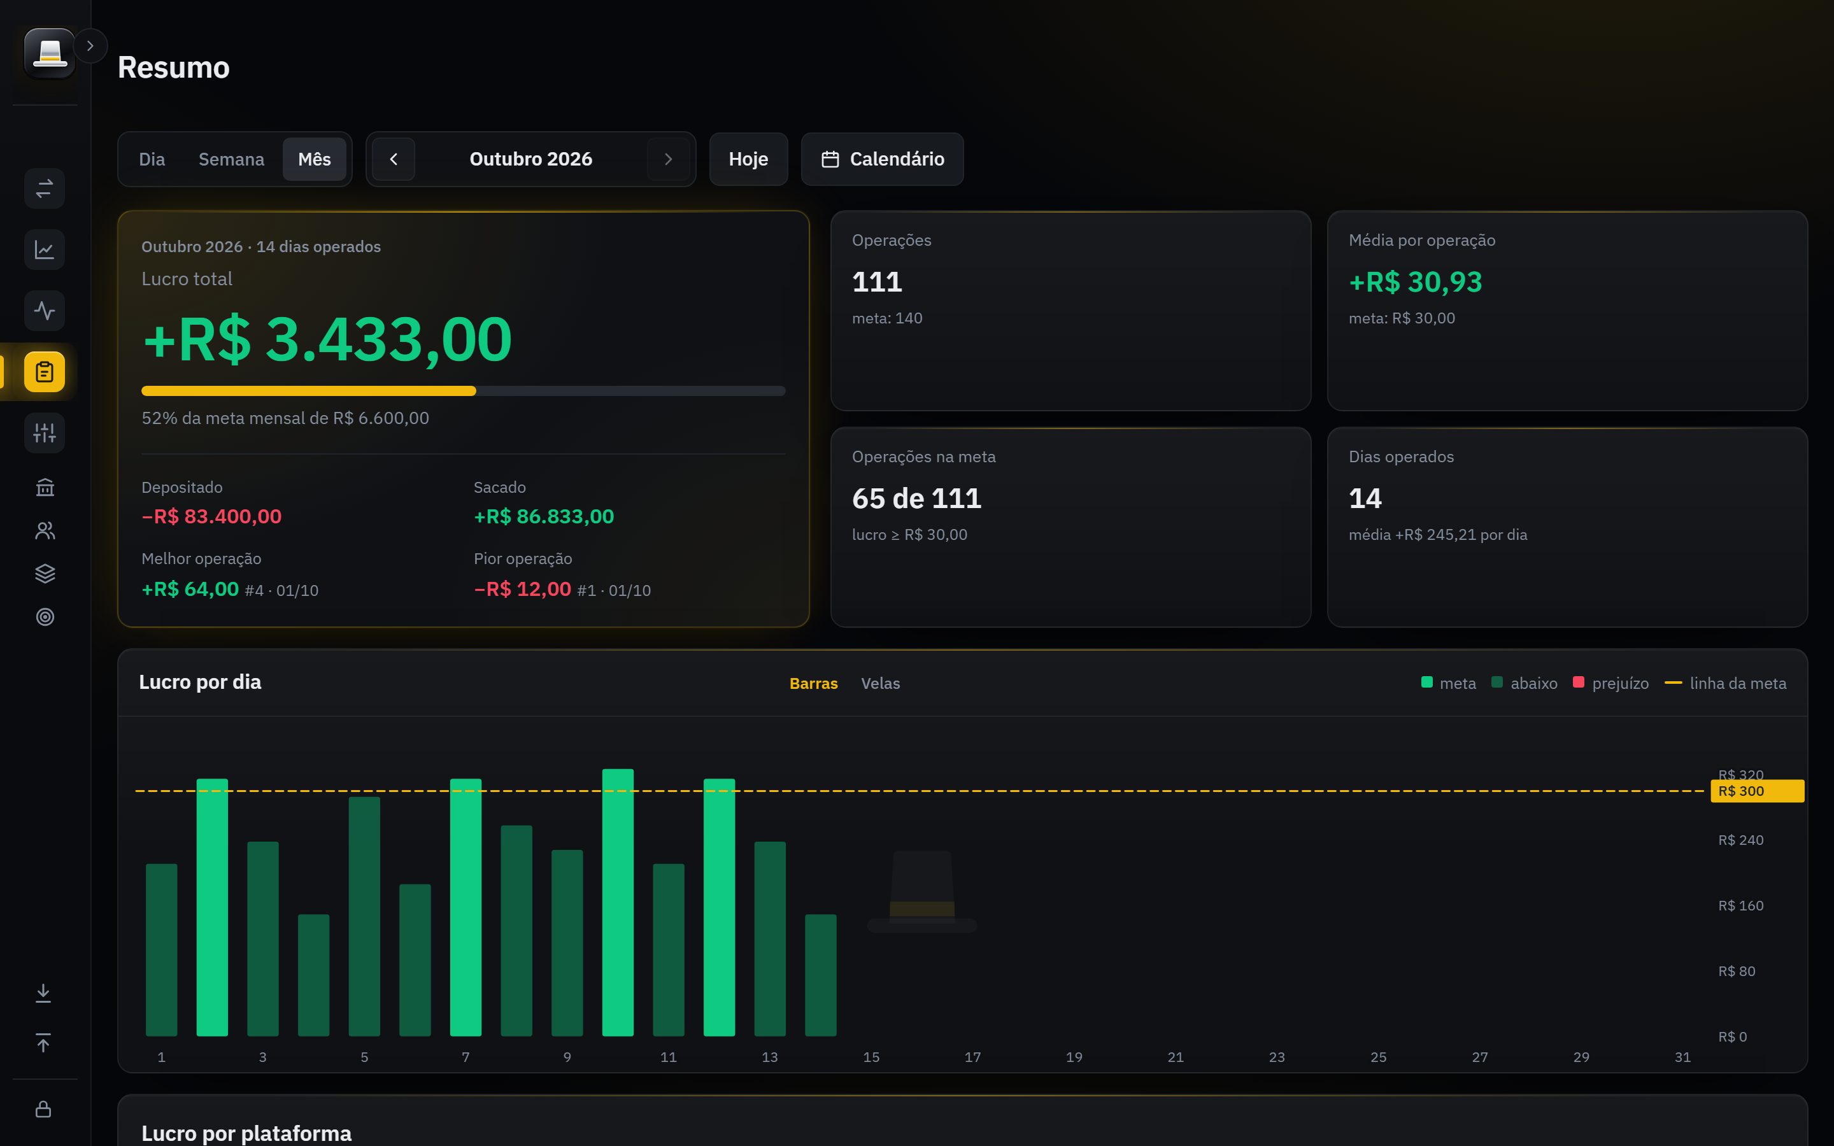Switch period to Dia
The width and height of the screenshot is (1834, 1146).
152,159
